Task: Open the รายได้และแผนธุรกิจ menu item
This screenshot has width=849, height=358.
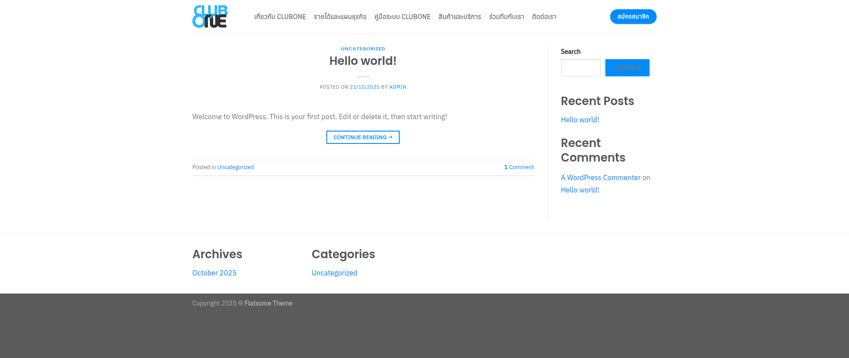Action: (x=340, y=17)
